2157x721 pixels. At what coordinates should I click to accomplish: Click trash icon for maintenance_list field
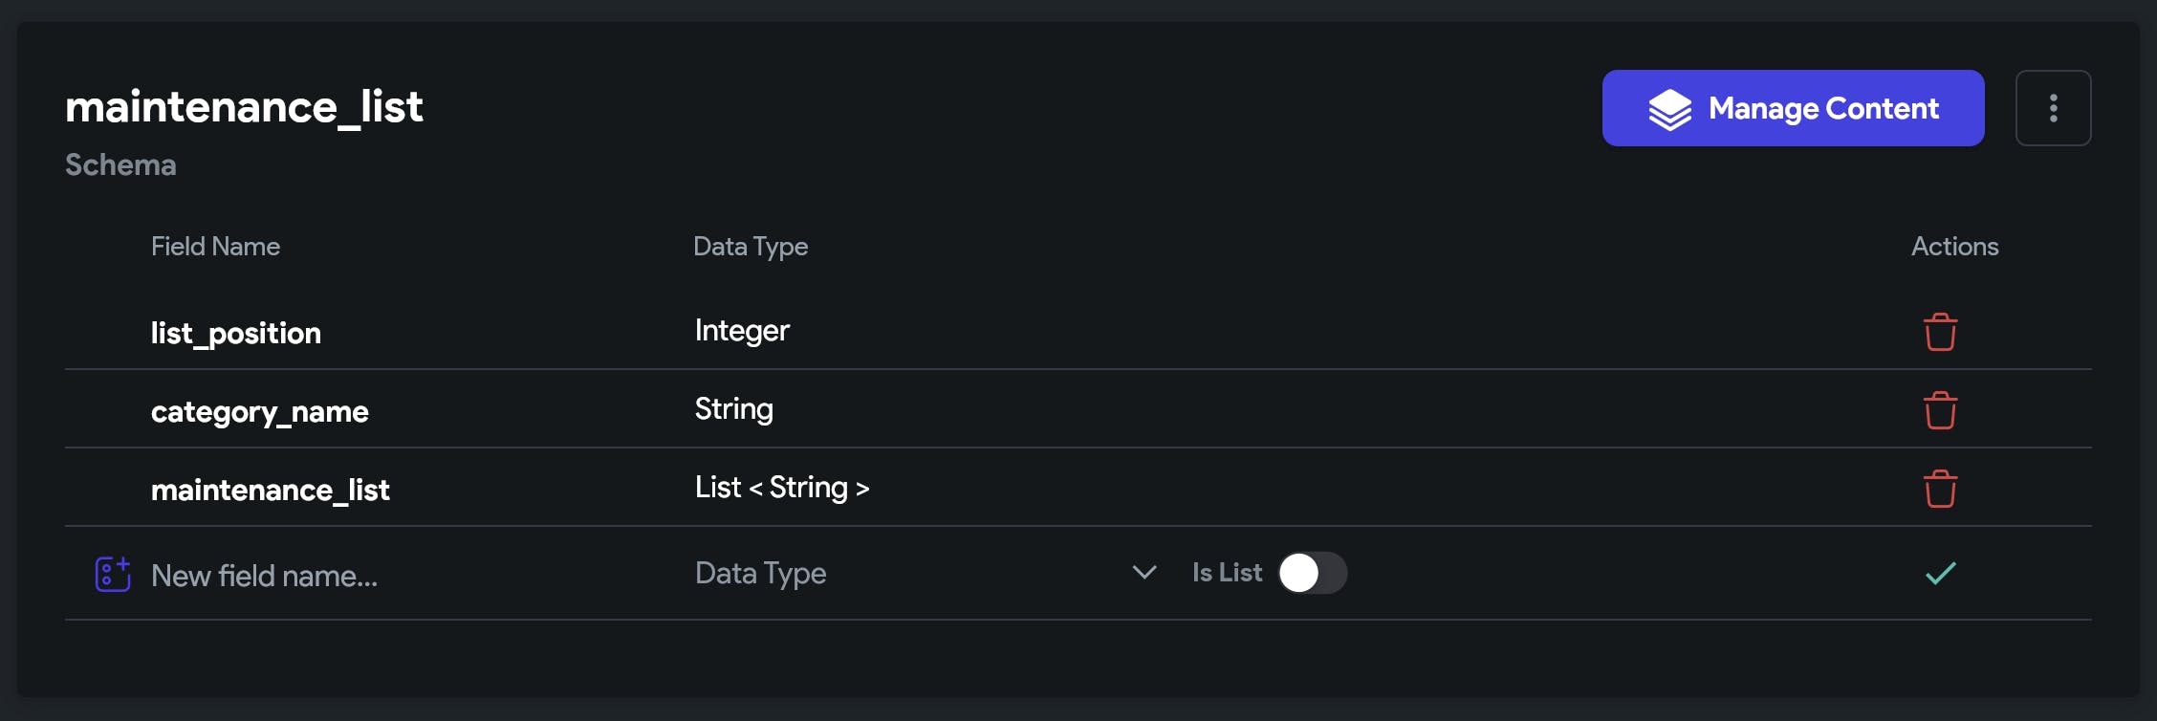tap(1940, 490)
